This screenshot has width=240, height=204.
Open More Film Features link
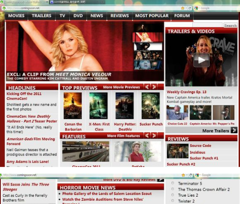coord(123,136)
